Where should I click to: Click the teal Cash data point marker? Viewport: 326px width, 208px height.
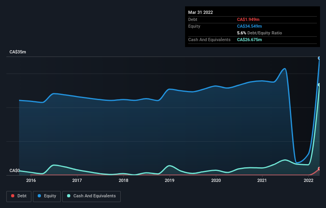point(319,85)
